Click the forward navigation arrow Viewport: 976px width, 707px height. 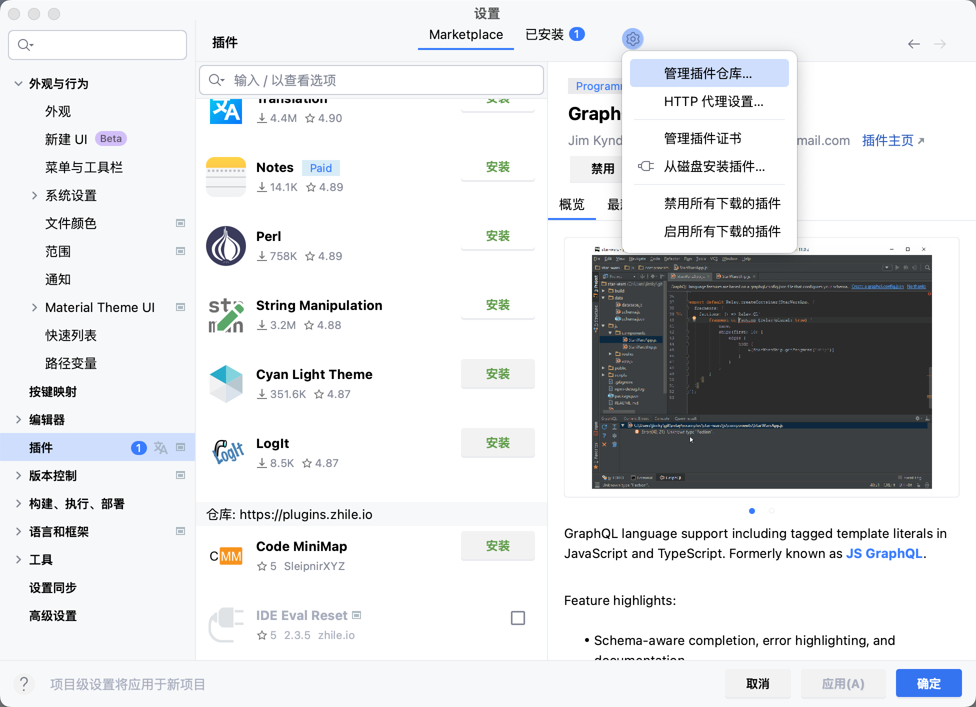point(939,44)
